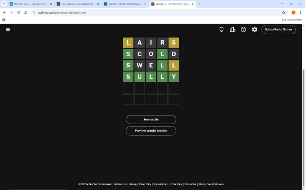The width and height of the screenshot is (305, 190).
Task: Reload the page
Action: (19, 13)
